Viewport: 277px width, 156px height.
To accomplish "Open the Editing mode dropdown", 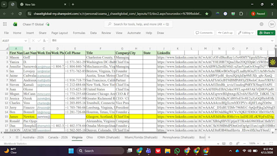I will (246, 33).
